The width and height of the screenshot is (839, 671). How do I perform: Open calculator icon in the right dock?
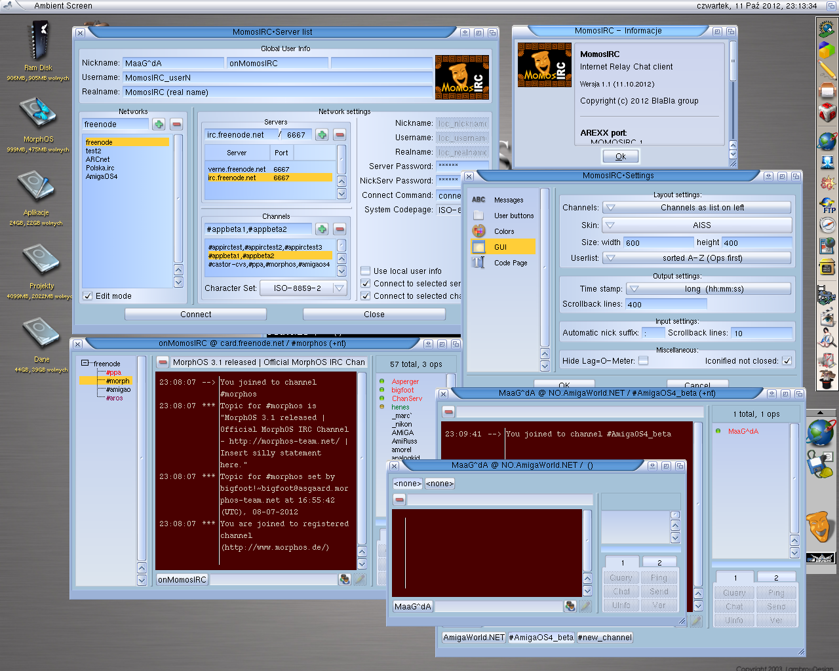[x=827, y=268]
